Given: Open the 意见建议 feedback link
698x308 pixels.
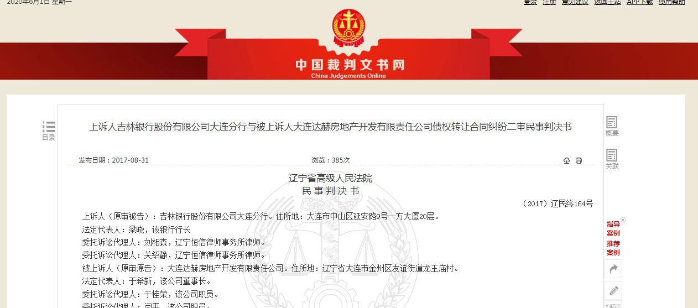Looking at the screenshot, I should [575, 2].
